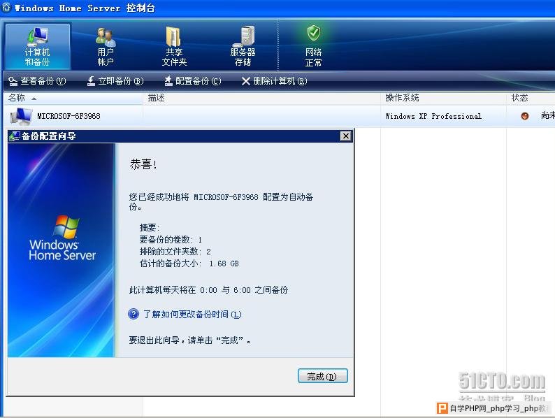The image size is (555, 418).
Task: Click 查看备份 toolbar button
Action: [x=37, y=81]
